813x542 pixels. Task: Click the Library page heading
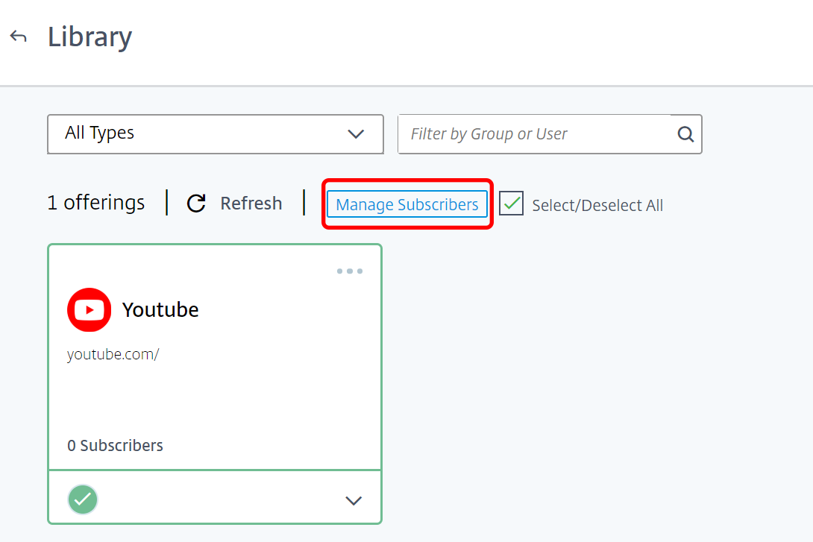click(x=90, y=37)
